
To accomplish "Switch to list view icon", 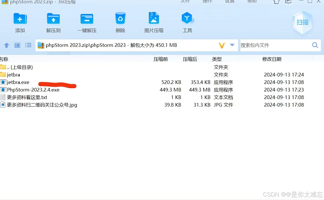I will point(28,45).
